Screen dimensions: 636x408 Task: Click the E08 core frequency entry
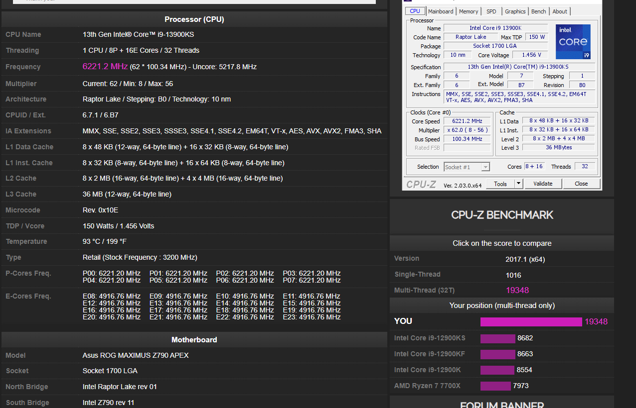click(x=112, y=296)
